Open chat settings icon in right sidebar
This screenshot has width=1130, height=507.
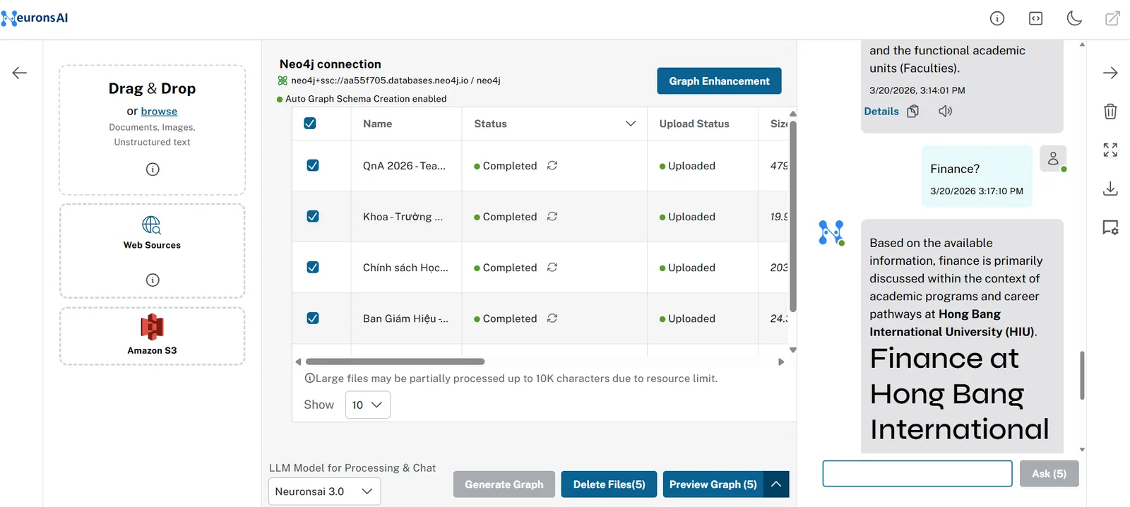(x=1110, y=227)
